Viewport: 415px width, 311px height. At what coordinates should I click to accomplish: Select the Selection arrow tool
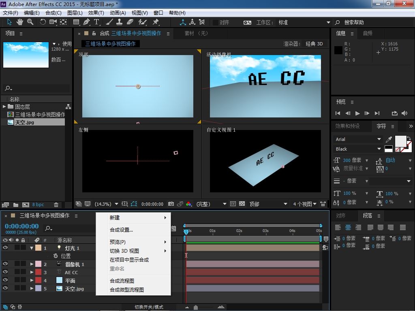(10, 22)
